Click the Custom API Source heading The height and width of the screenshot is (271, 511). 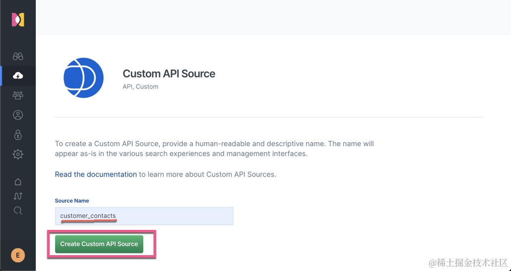pos(169,74)
